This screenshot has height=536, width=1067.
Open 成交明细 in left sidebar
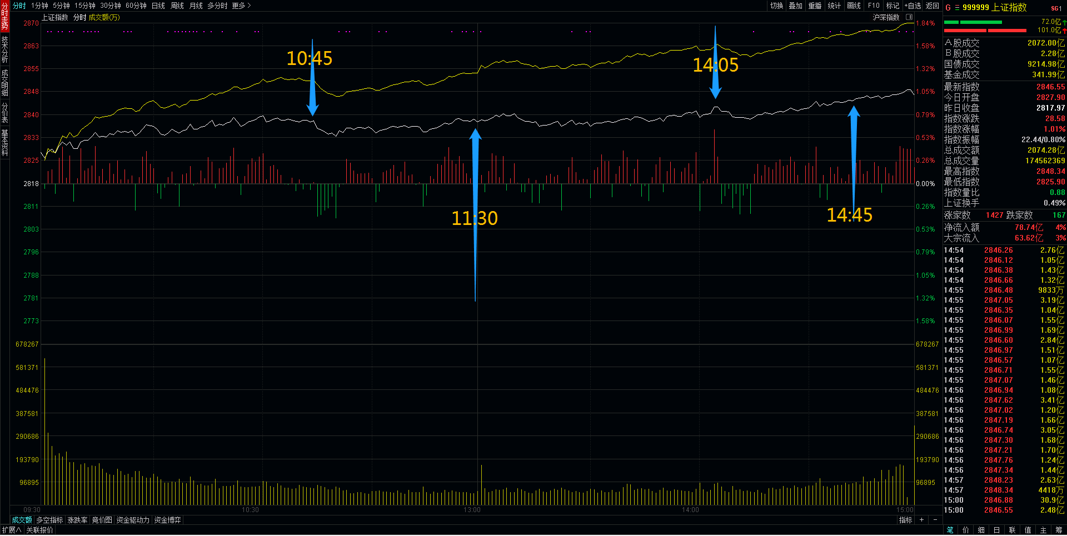point(4,83)
